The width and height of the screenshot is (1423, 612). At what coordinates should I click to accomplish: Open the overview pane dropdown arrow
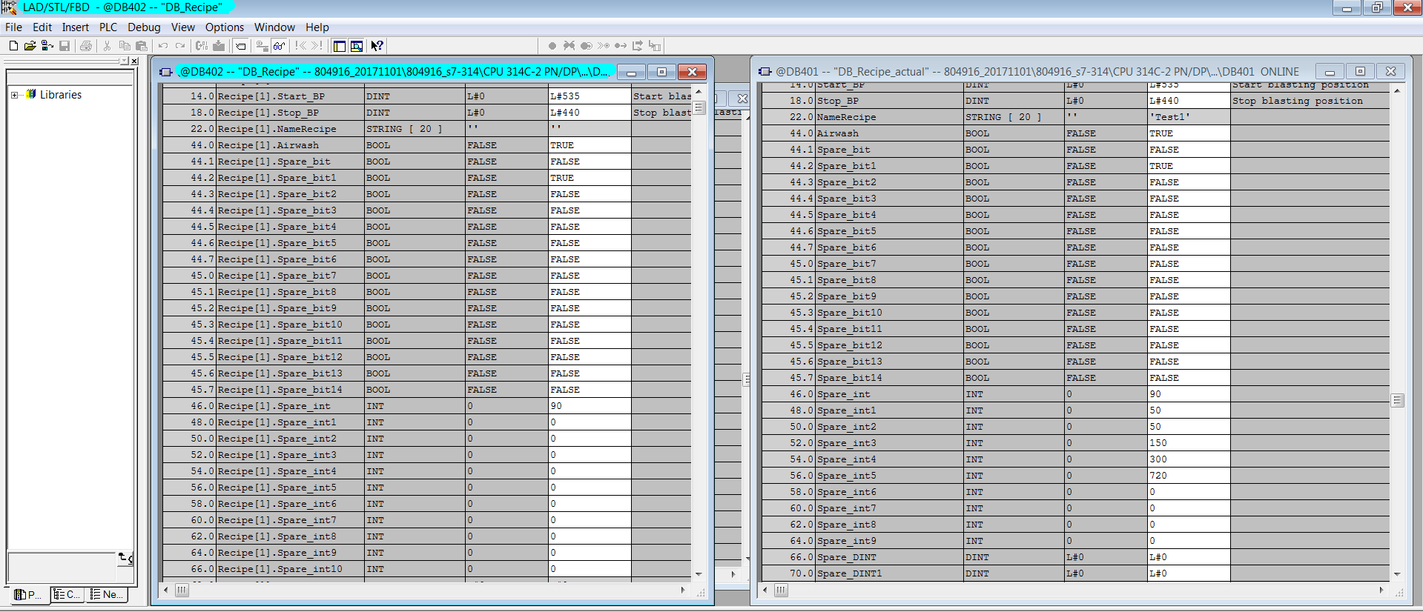click(124, 61)
